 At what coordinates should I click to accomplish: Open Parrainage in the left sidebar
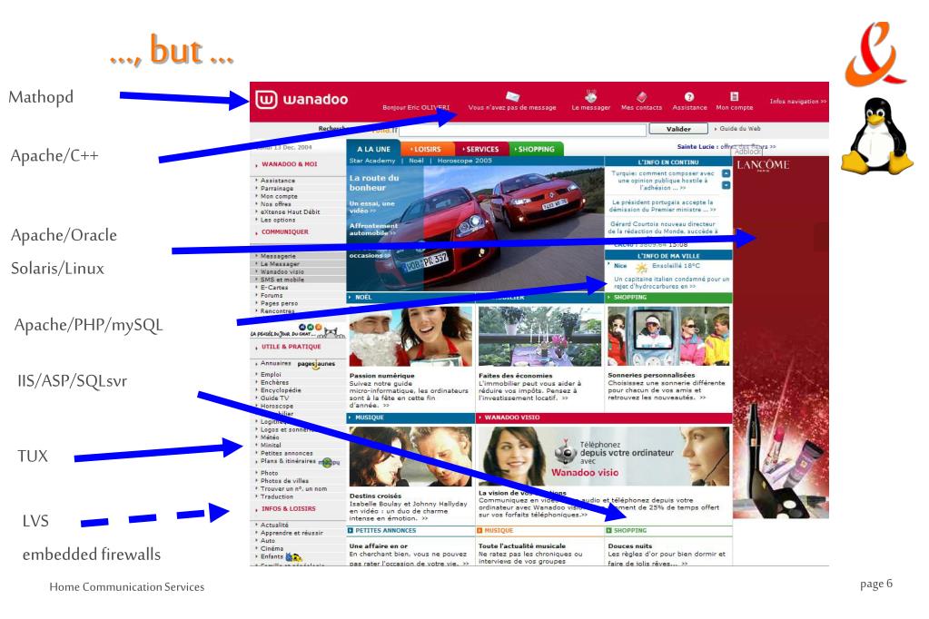[x=277, y=189]
